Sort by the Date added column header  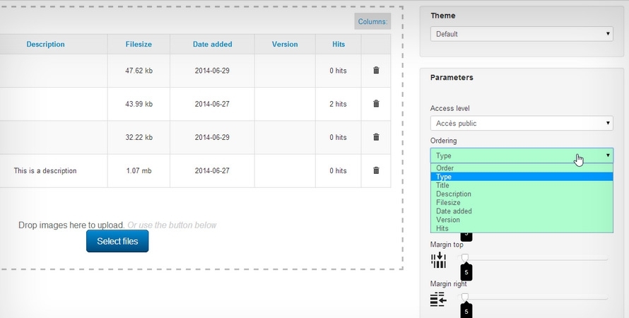click(x=212, y=44)
